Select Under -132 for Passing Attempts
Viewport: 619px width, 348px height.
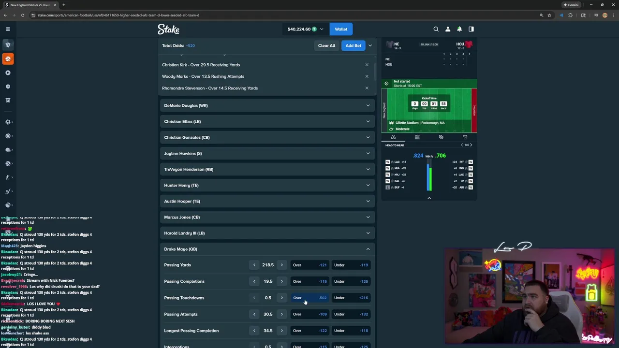[351, 314]
